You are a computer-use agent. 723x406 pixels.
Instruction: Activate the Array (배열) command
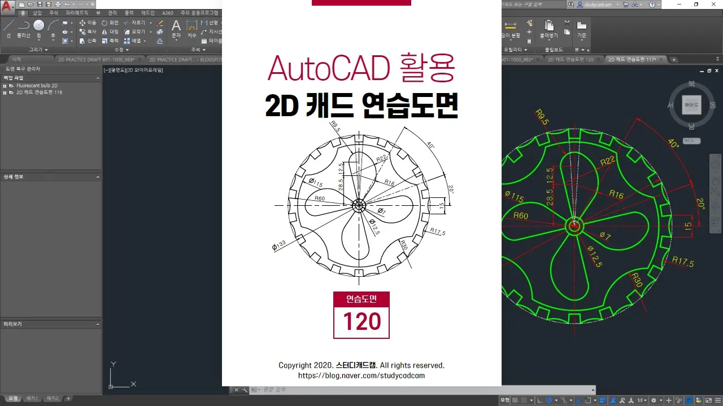pos(132,41)
